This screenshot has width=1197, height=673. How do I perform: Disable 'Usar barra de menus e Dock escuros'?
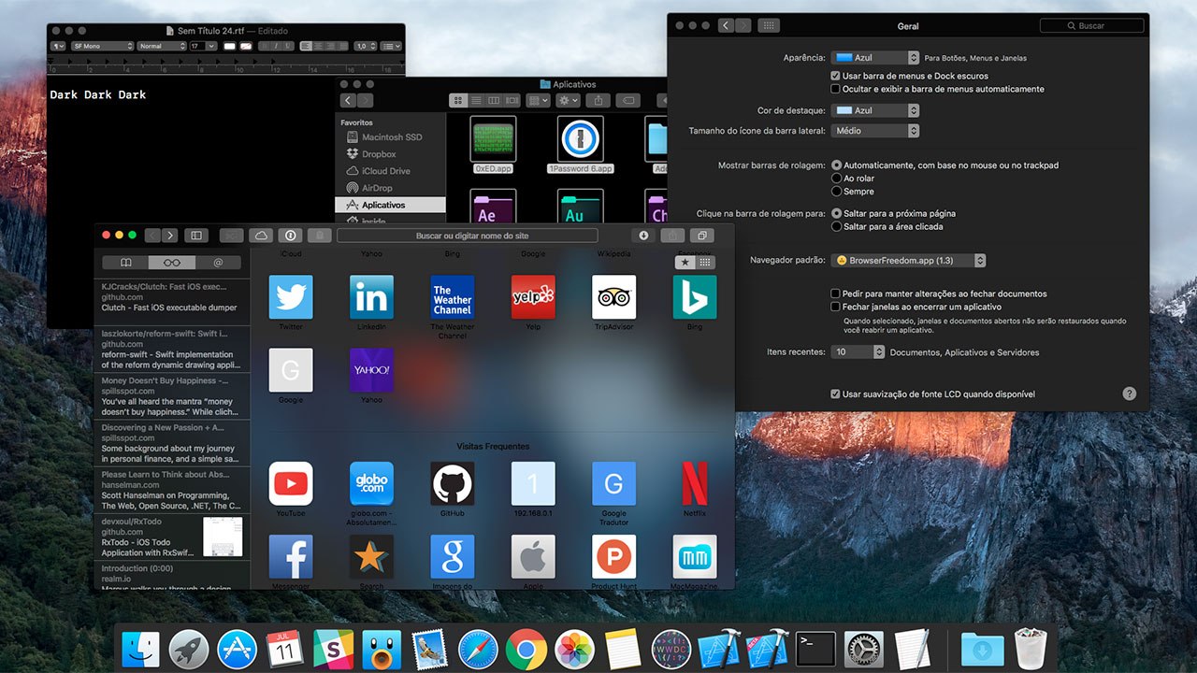[835, 76]
